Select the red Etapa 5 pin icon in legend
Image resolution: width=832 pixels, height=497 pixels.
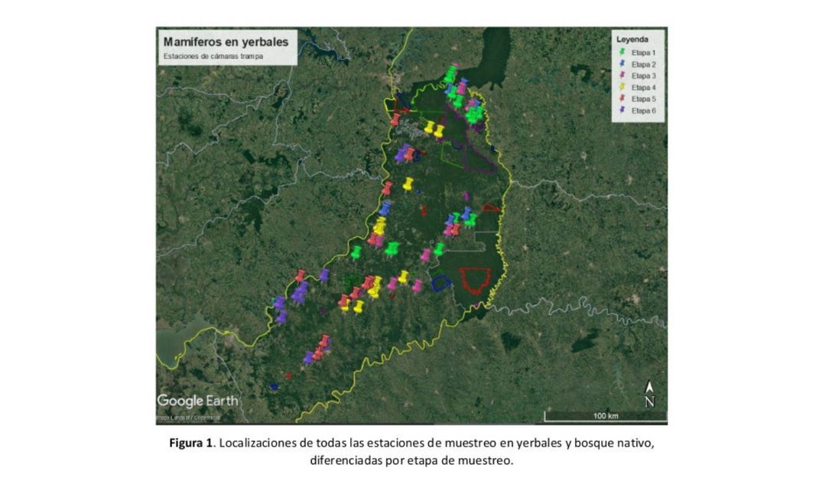(622, 98)
